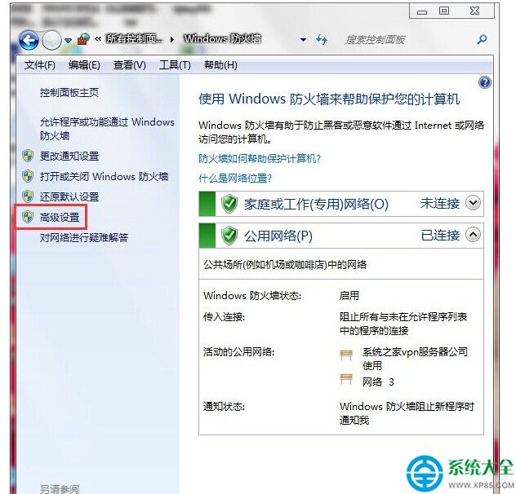This screenshot has width=516, height=494.
Task: Click the magnifier search icon
Action: 482,40
